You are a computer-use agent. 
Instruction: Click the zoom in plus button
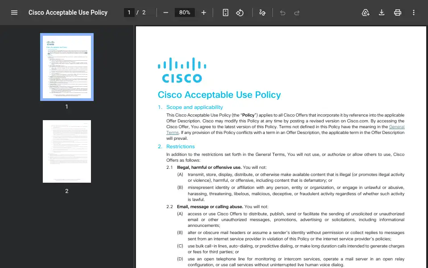point(204,13)
